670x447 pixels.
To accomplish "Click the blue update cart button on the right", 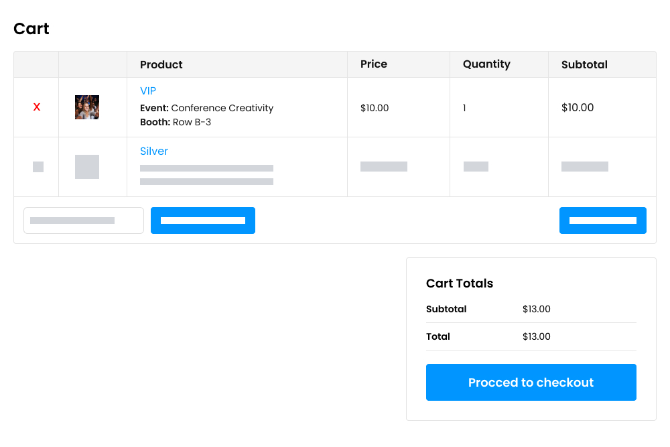I will pos(602,220).
